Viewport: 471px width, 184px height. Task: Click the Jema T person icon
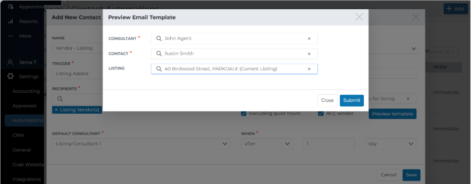tap(11, 62)
